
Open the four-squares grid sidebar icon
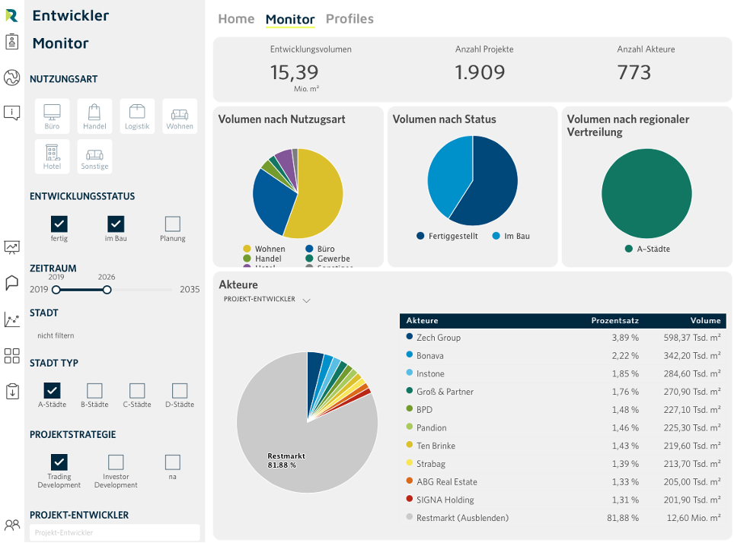coord(11,355)
